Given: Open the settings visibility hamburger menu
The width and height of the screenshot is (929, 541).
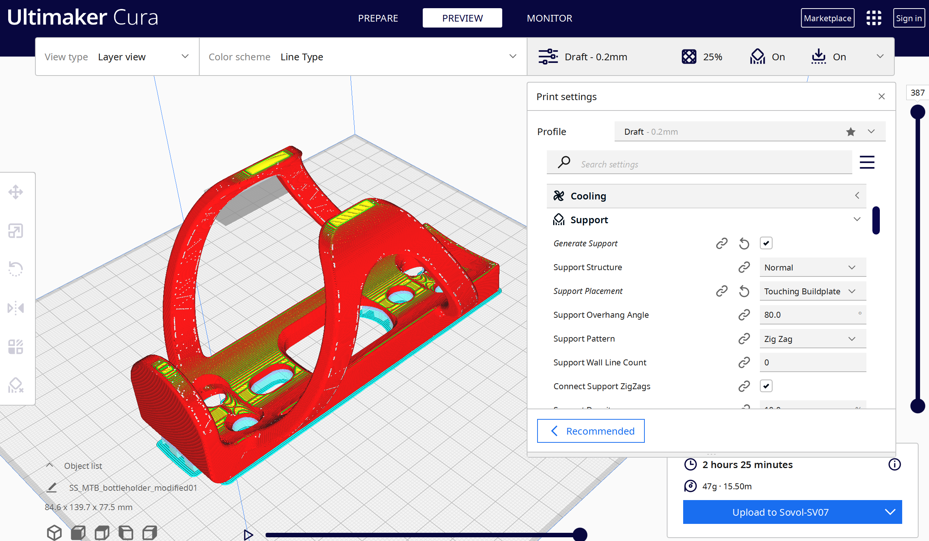Looking at the screenshot, I should click(867, 162).
